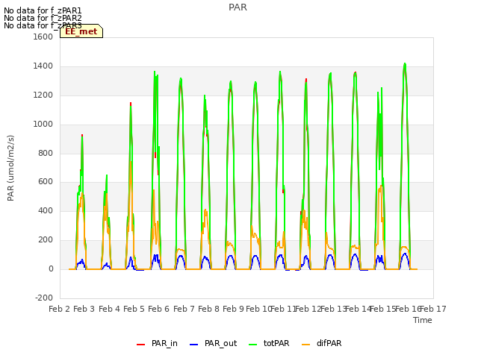Click the 800 y-axis tick label
Viewport: 478px width, 358px height.
point(46,153)
